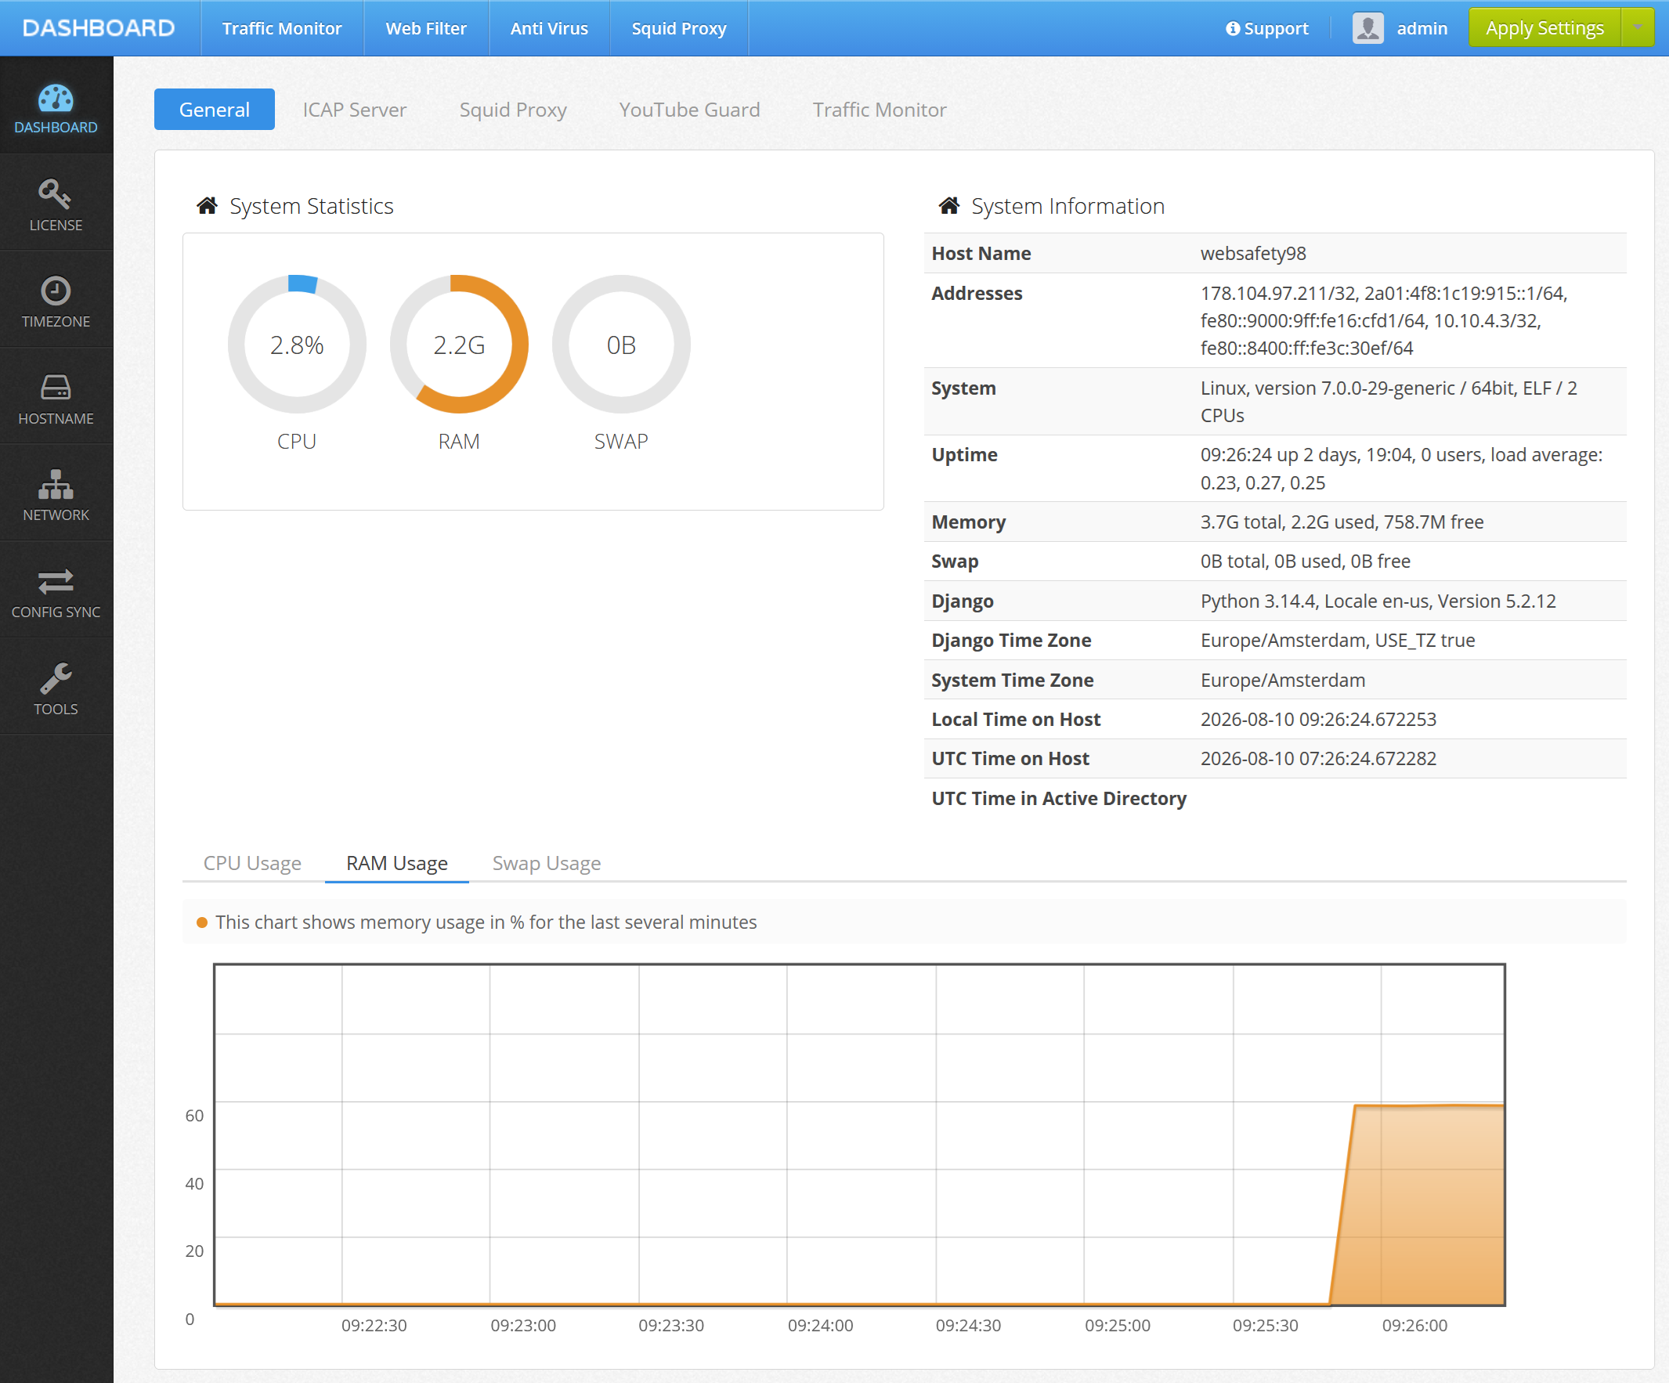The image size is (1669, 1383).
Task: Open the Dashboard sidebar gauge icon
Action: coord(56,99)
